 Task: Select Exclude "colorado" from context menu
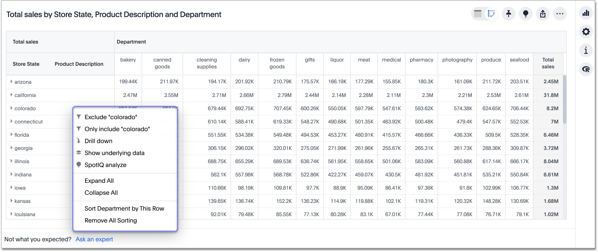coord(111,117)
